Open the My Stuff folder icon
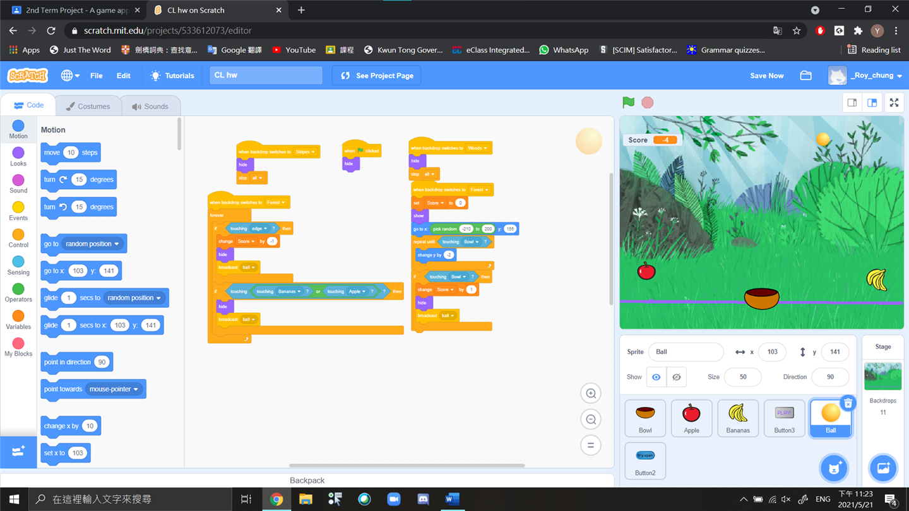Screen dimensions: 909x511 [x=805, y=76]
